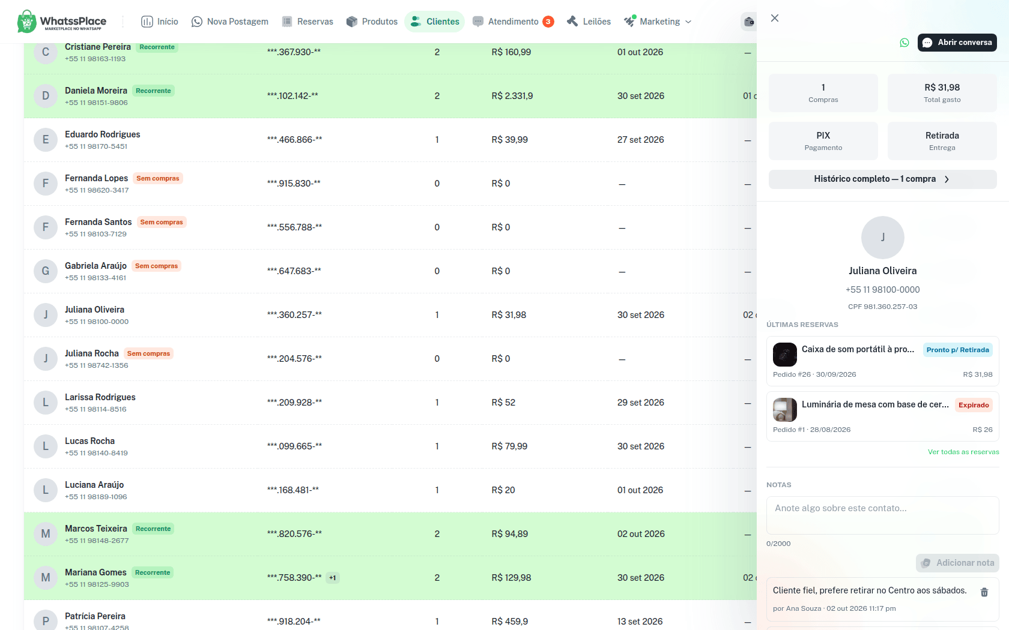Select the avatar in the Juliana Rocha row
The image size is (1009, 630).
[46, 359]
